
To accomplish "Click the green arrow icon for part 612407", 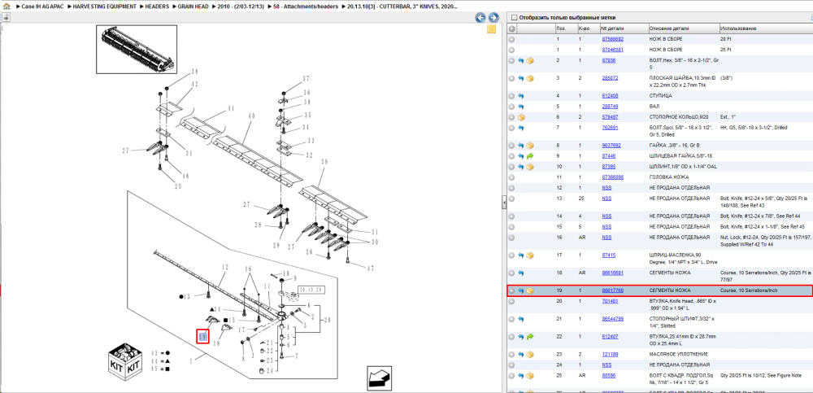I will 530,336.
